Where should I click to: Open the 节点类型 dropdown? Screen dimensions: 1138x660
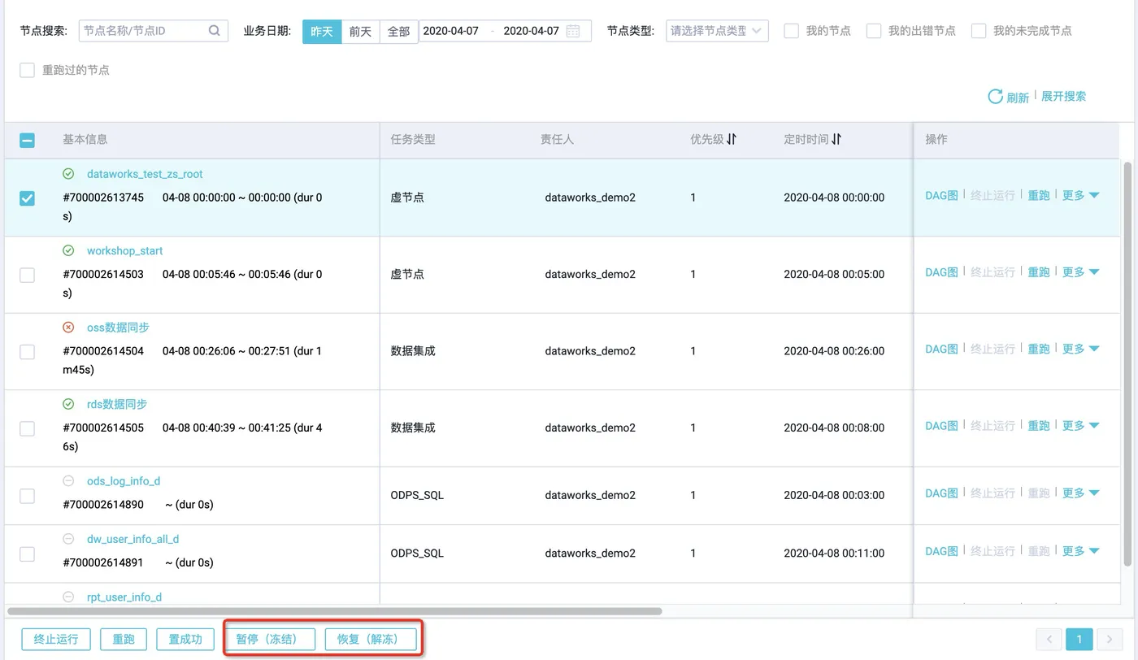(x=717, y=31)
